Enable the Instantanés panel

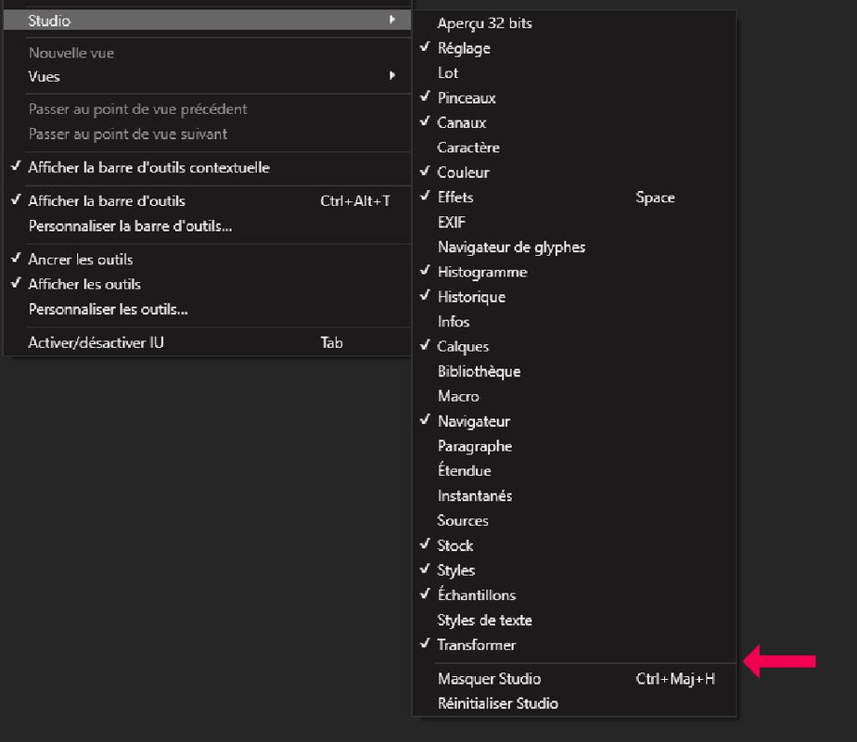click(574, 496)
